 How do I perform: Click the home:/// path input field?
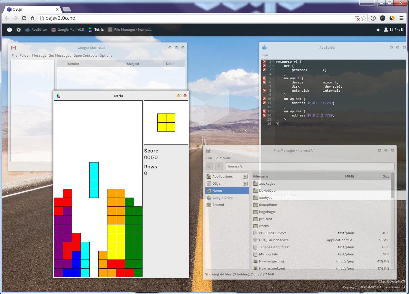click(309, 166)
